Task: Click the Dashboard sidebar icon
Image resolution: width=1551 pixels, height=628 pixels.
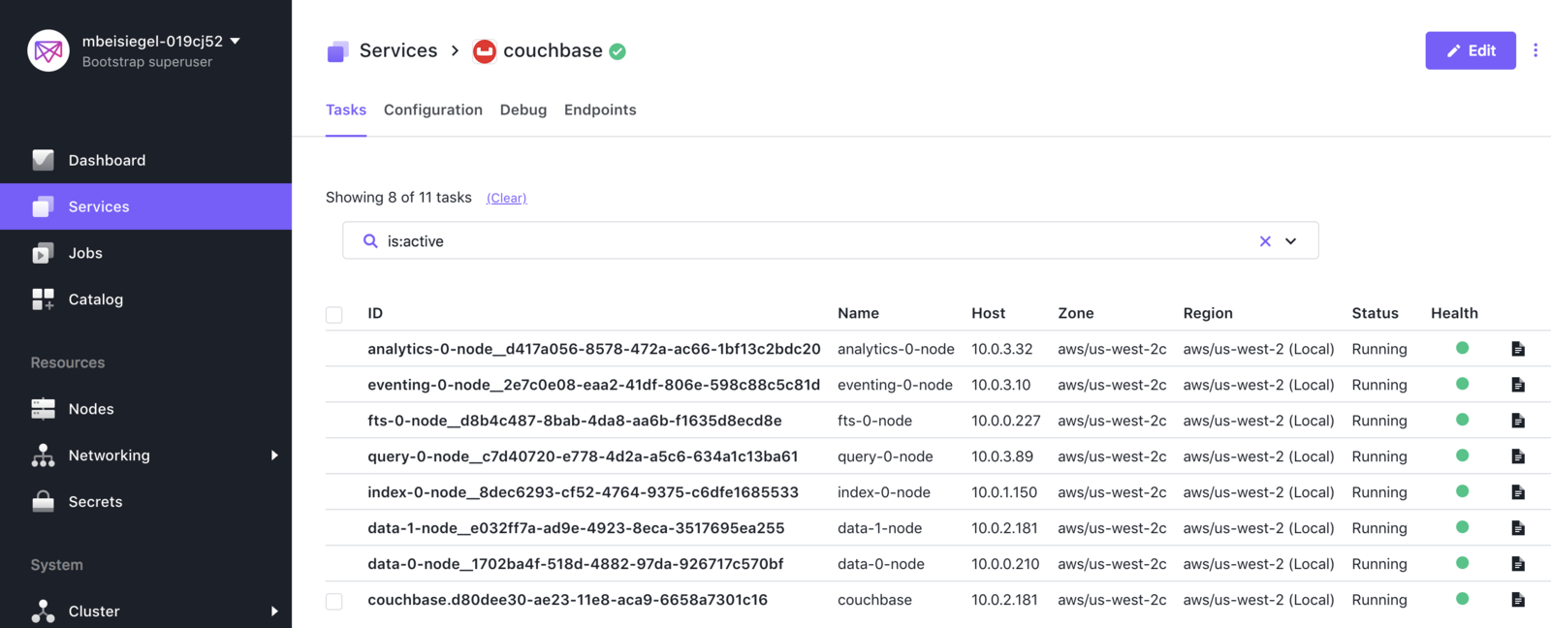Action: pyautogui.click(x=43, y=160)
